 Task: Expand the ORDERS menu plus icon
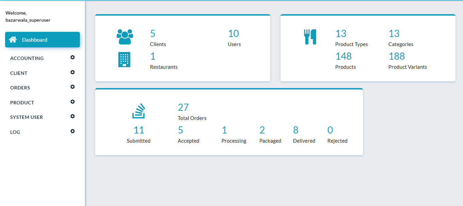pyautogui.click(x=72, y=87)
